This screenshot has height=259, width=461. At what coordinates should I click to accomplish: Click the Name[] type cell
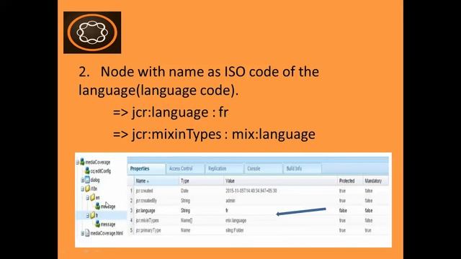[187, 221]
